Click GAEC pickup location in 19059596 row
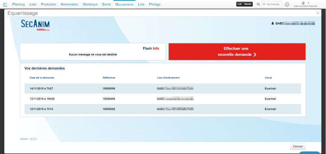Screen dimensions: 326x154 click(x=175, y=89)
